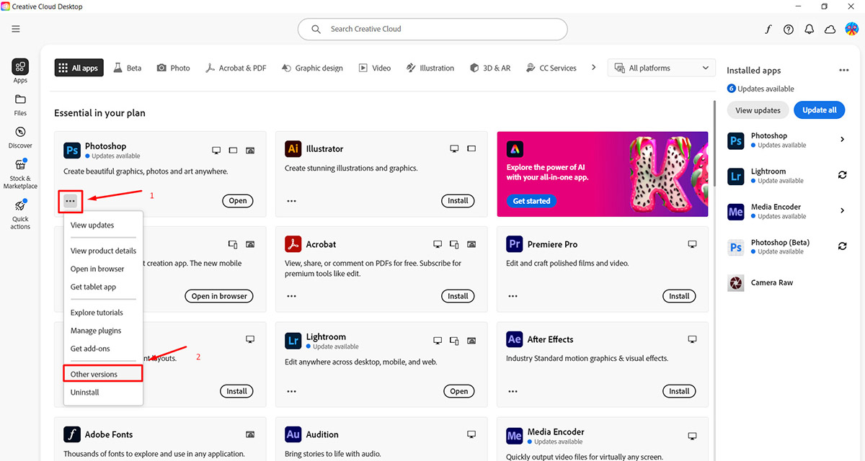
Task: Open more options for Installed apps panel
Action: [843, 71]
